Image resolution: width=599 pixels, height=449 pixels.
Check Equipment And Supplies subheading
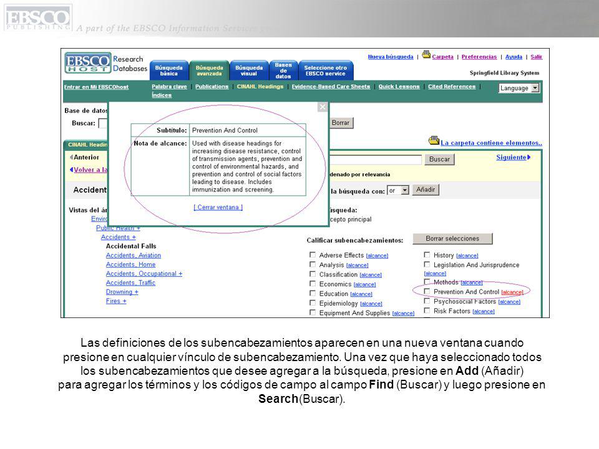click(x=313, y=312)
